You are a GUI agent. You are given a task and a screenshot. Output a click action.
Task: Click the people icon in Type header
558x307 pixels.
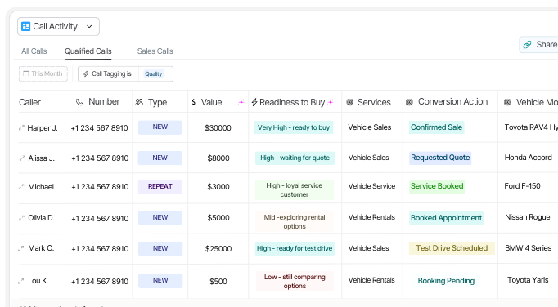[x=139, y=102]
